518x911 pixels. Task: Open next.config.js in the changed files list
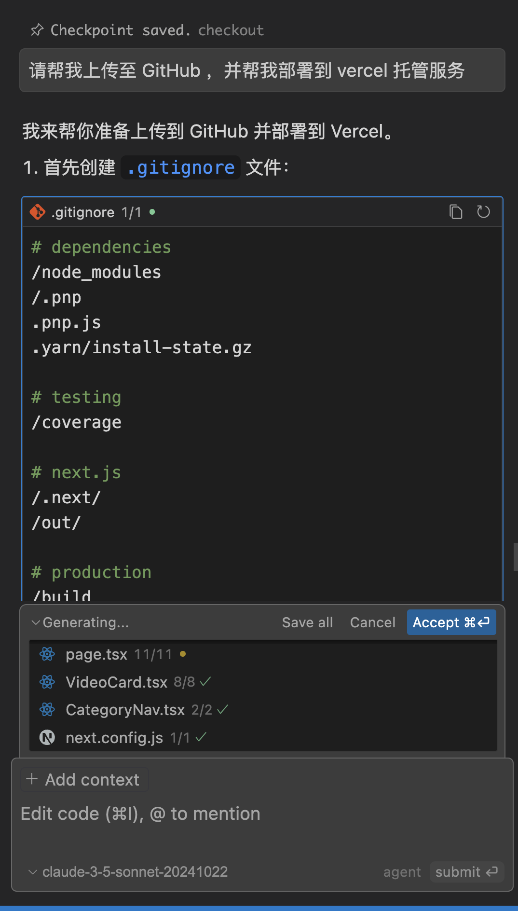114,738
